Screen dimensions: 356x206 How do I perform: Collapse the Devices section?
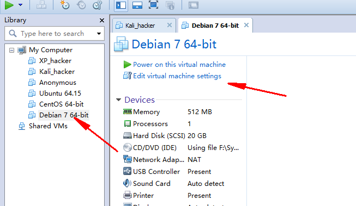click(x=118, y=99)
